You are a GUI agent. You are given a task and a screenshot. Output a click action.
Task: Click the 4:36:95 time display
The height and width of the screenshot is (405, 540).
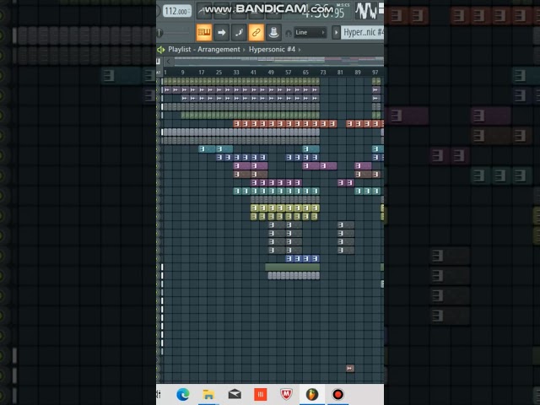(322, 13)
